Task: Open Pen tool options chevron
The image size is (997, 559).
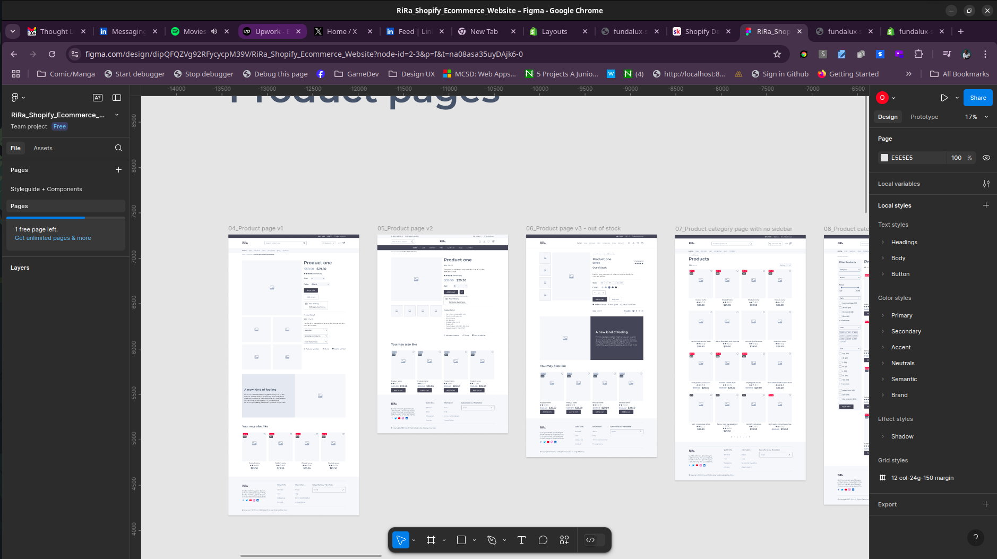Action: [x=504, y=540]
